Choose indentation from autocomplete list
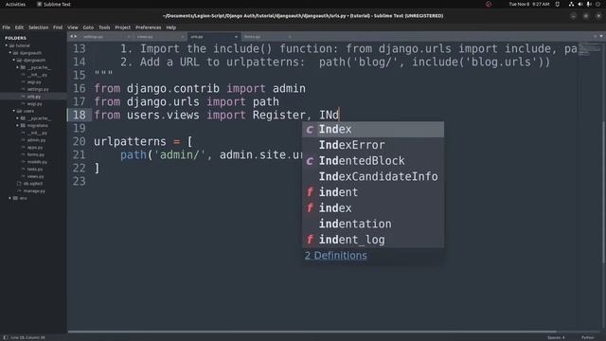606x341 pixels. click(x=373, y=224)
